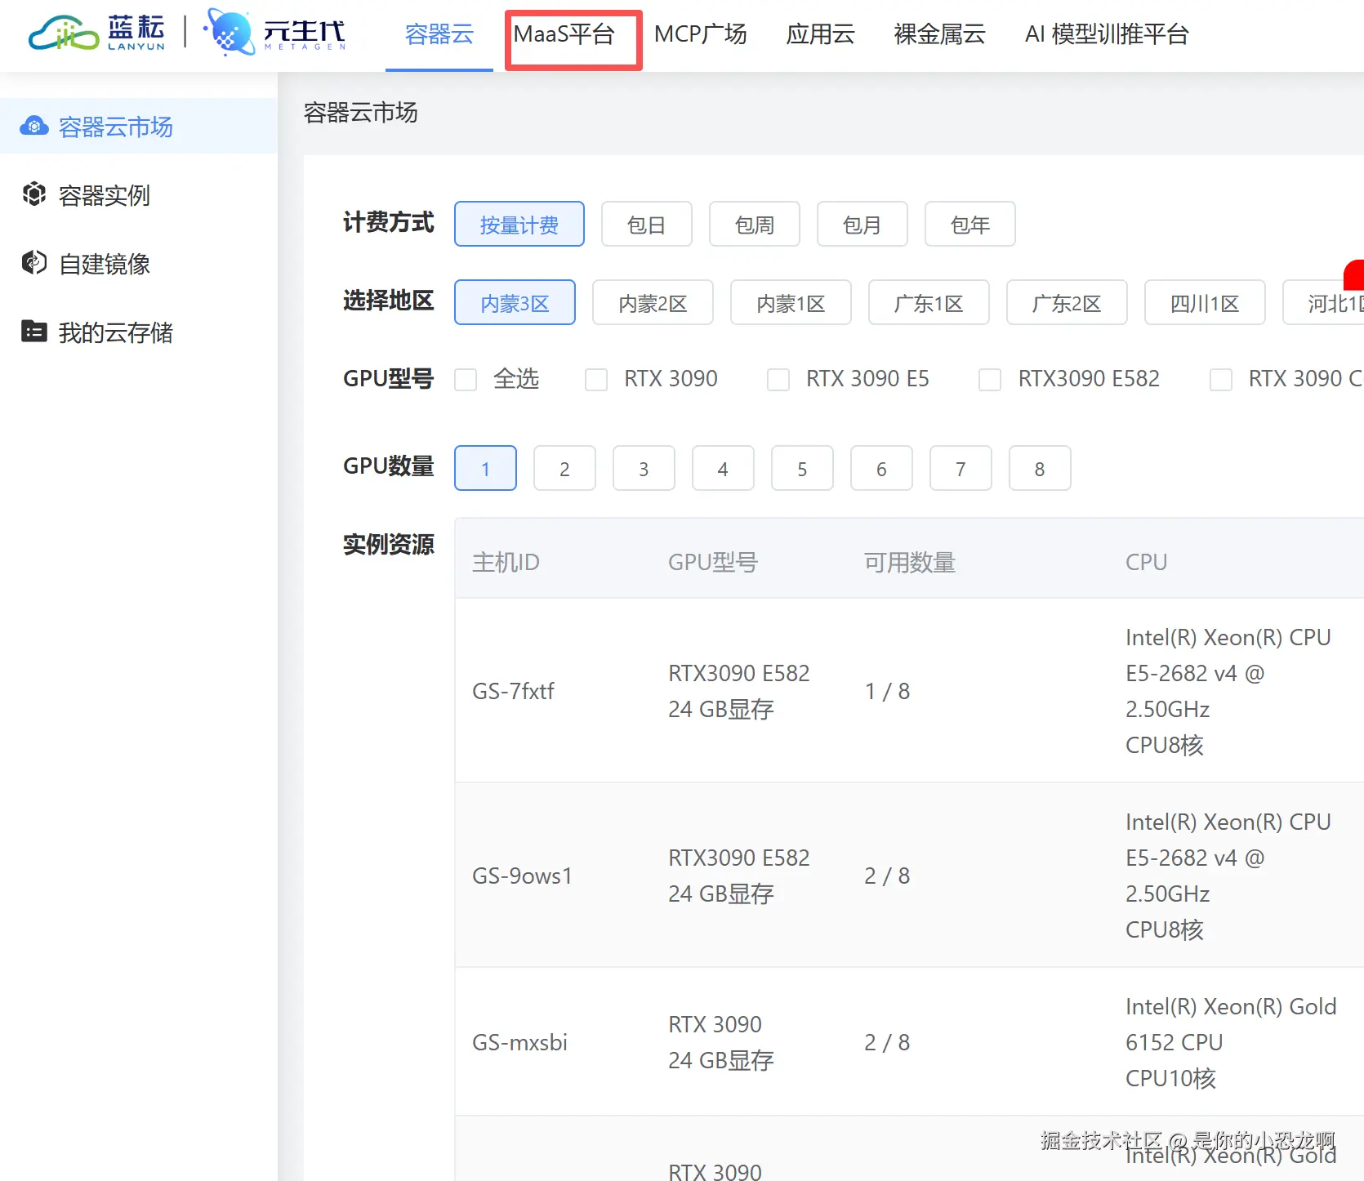1364x1181 pixels.
Task: Click the 主机ID column header
Action: (x=506, y=562)
